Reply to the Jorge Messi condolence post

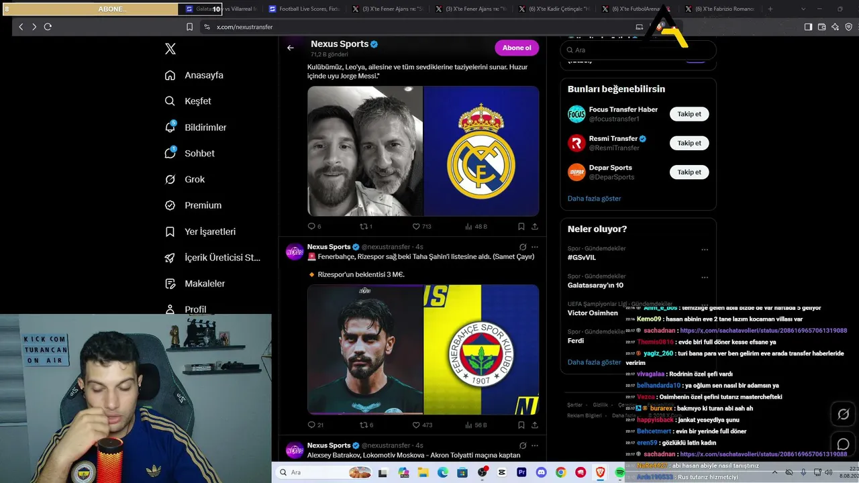click(x=314, y=227)
